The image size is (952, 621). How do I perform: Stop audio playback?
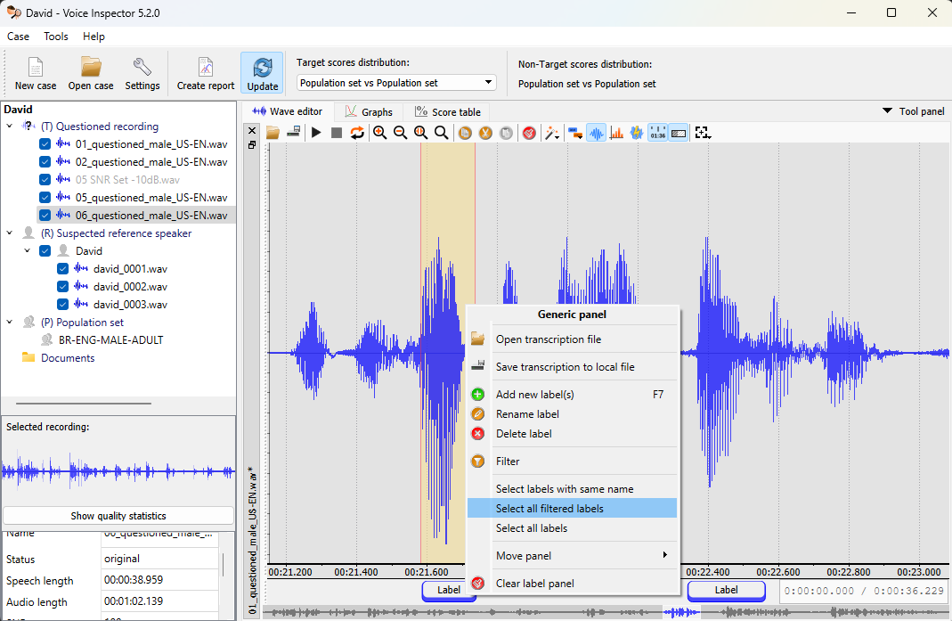tap(337, 133)
